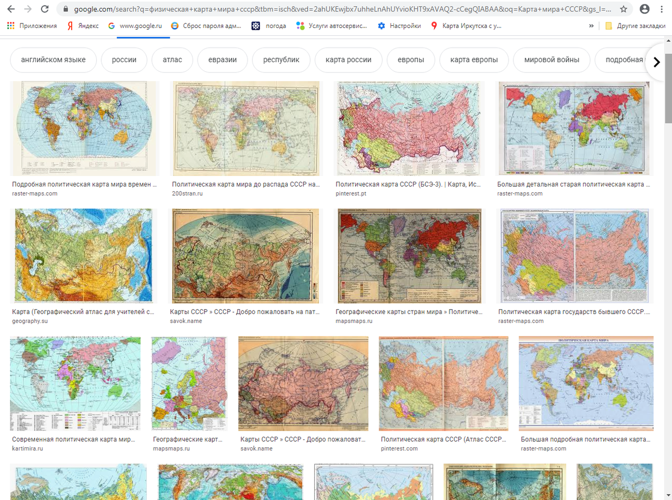
Task: Open the 200stran.ru source link
Action: pos(187,193)
